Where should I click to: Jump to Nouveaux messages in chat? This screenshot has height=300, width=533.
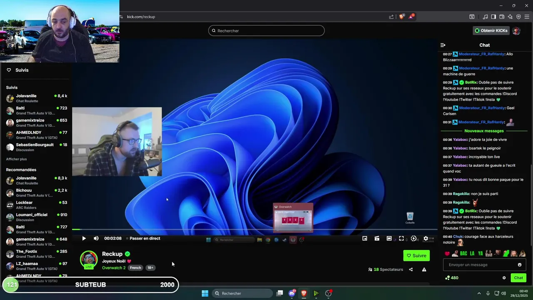point(484,131)
